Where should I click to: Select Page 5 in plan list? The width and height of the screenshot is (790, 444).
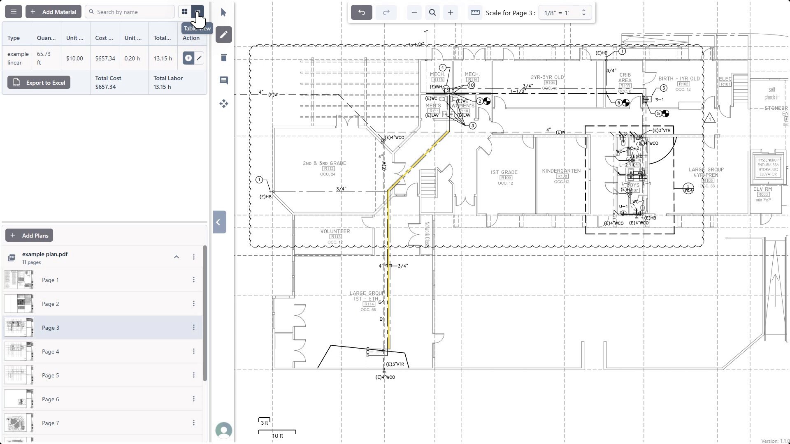[103, 375]
